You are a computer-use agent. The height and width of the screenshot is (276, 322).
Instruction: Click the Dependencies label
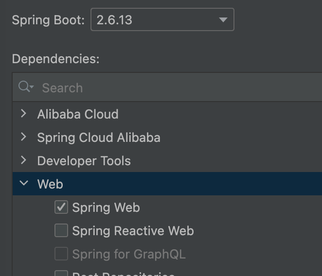55,59
